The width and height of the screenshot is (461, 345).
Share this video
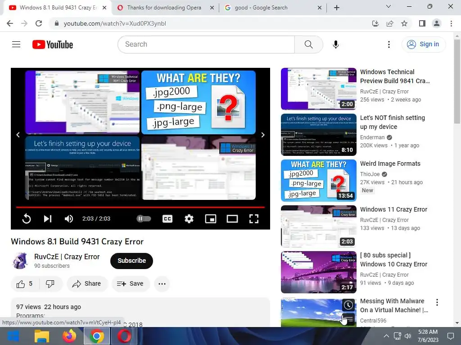[87, 284]
